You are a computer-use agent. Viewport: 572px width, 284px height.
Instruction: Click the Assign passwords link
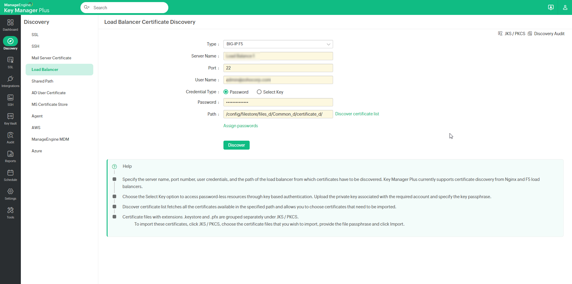pos(240,125)
